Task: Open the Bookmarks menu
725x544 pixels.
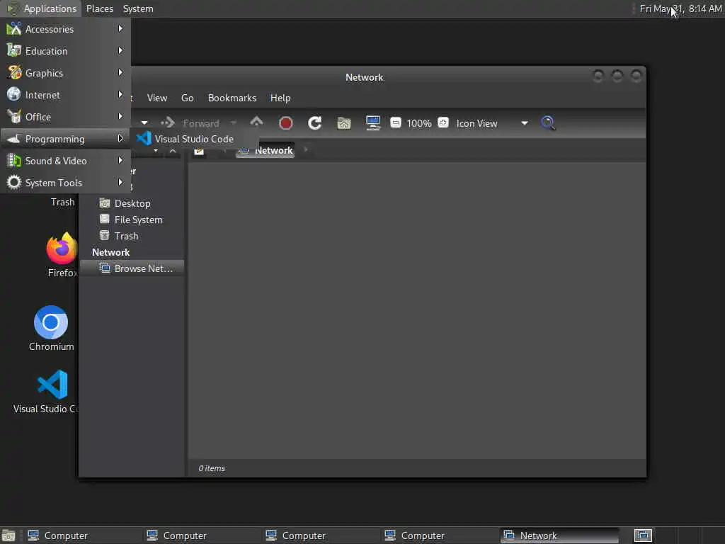Action: (x=232, y=98)
